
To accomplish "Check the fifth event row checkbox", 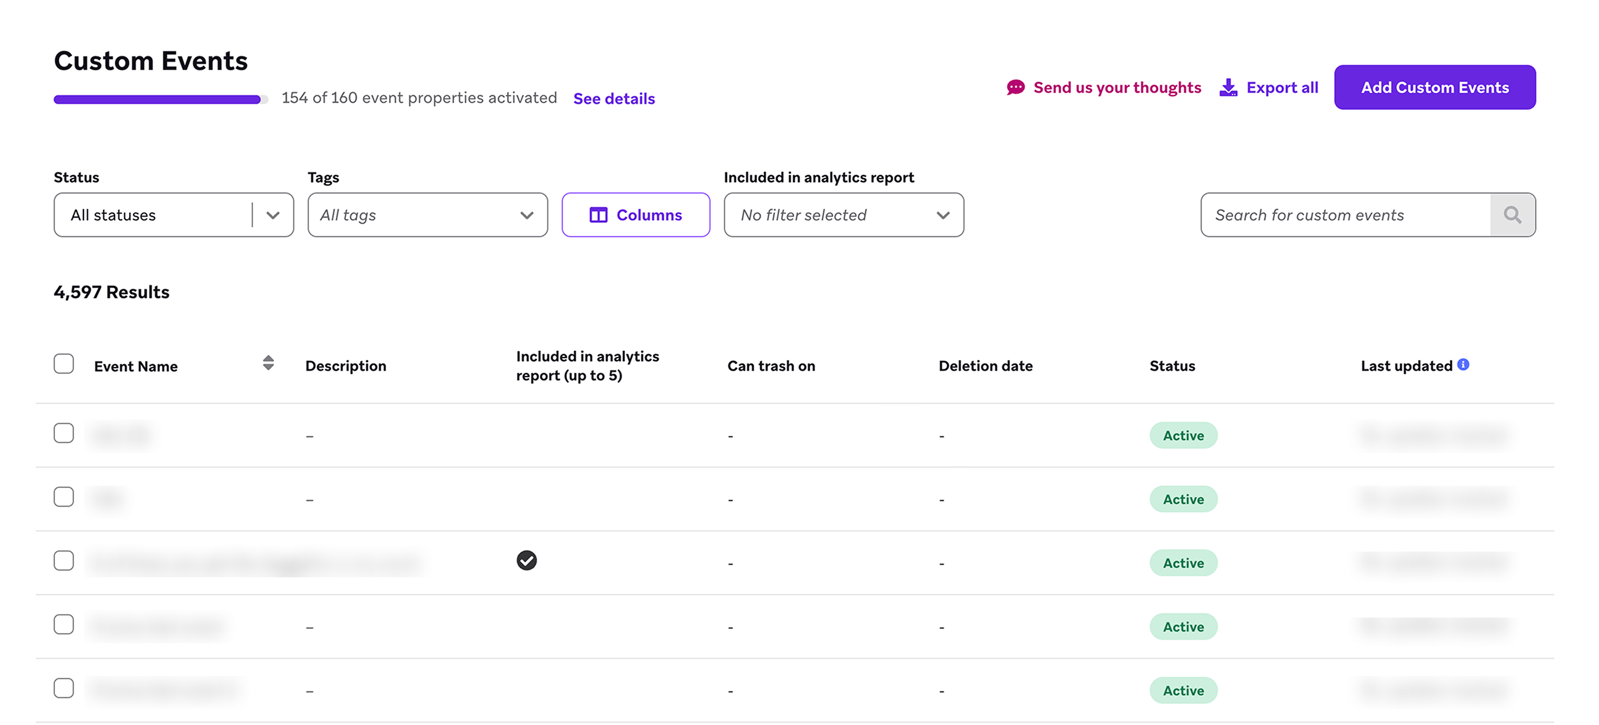I will [x=63, y=689].
